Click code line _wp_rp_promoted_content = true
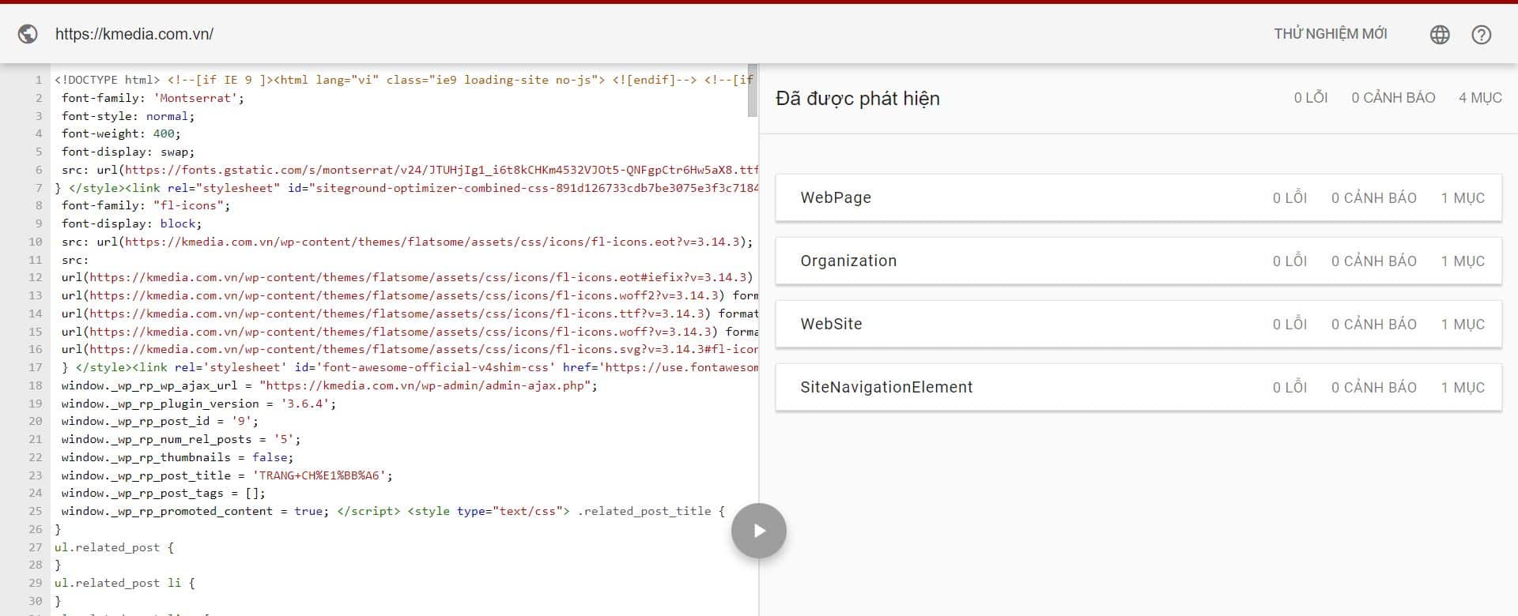 tap(195, 511)
